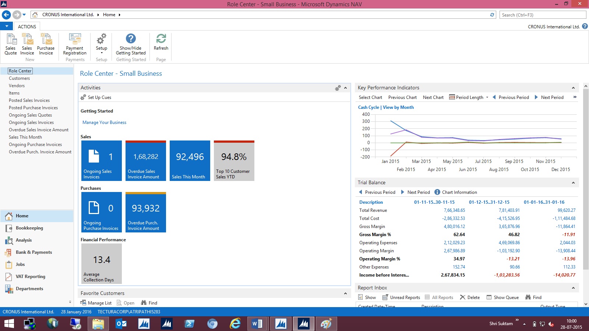Open Posted Sales Invoices list
The height and width of the screenshot is (331, 589).
pyautogui.click(x=29, y=100)
